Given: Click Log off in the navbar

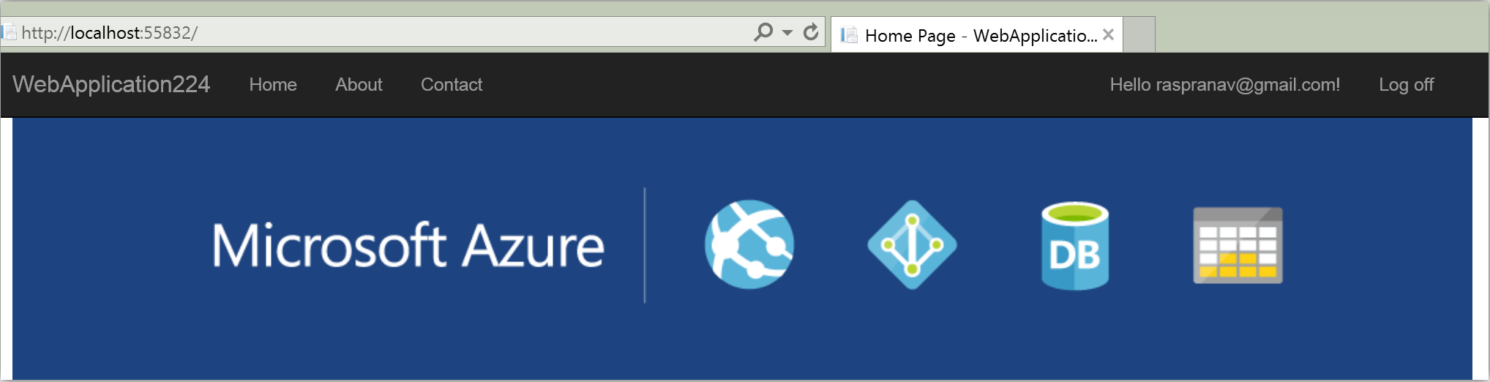Looking at the screenshot, I should [1406, 85].
